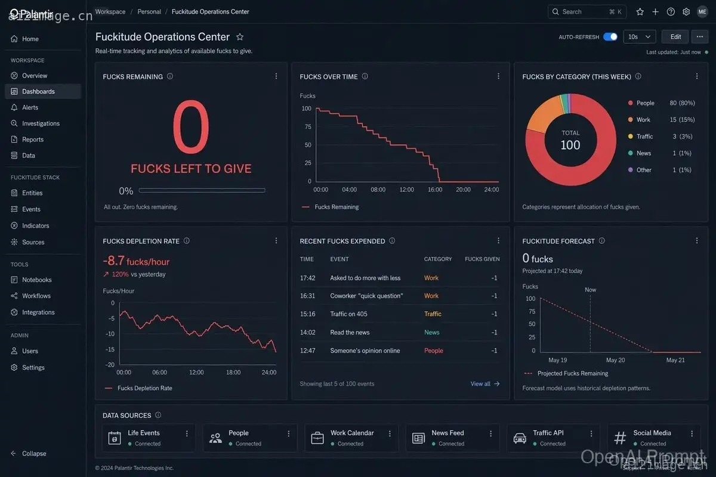Select Dashboards in sidebar

[x=43, y=91]
